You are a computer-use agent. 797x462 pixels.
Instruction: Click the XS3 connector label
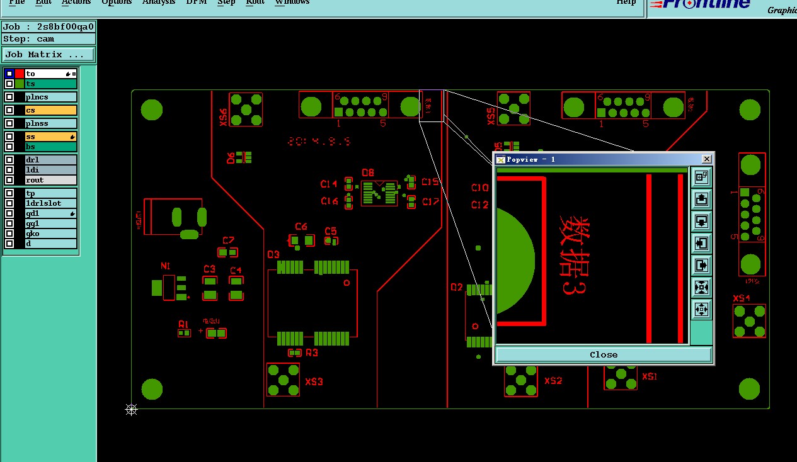coord(314,381)
